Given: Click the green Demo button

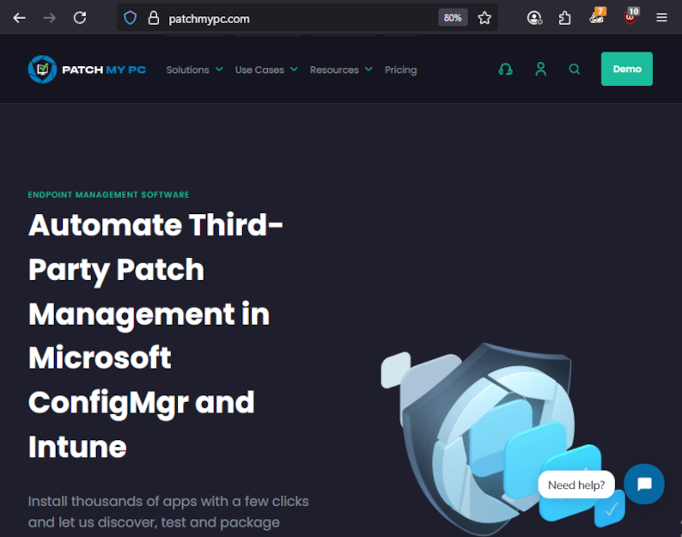Looking at the screenshot, I should pyautogui.click(x=627, y=69).
